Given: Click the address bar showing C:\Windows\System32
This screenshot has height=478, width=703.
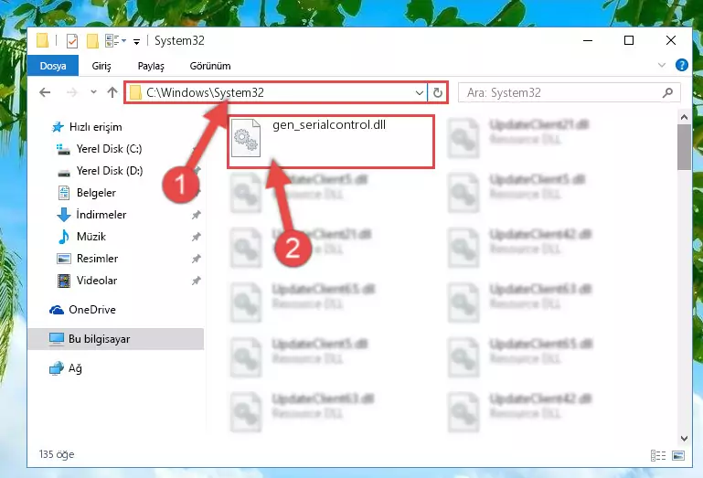Looking at the screenshot, I should (276, 93).
